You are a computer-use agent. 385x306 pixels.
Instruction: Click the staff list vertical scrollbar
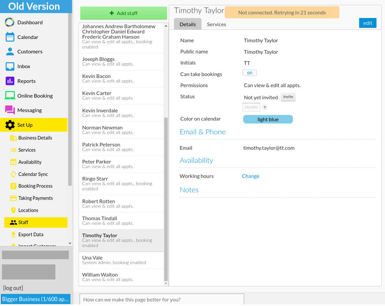(166, 199)
